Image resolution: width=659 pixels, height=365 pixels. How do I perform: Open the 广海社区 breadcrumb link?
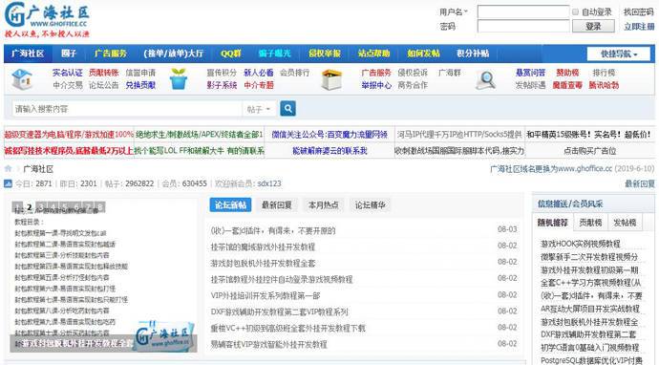38,169
